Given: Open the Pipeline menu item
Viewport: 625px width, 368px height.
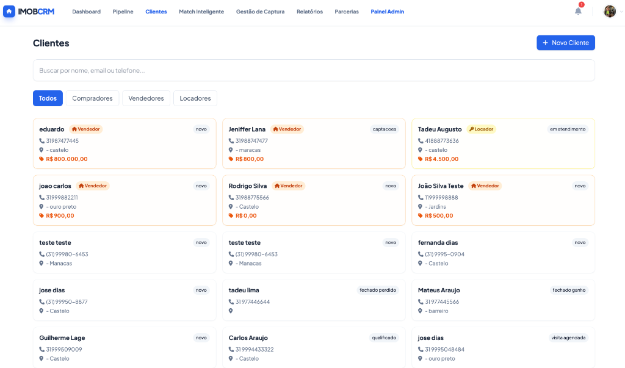Looking at the screenshot, I should (123, 12).
